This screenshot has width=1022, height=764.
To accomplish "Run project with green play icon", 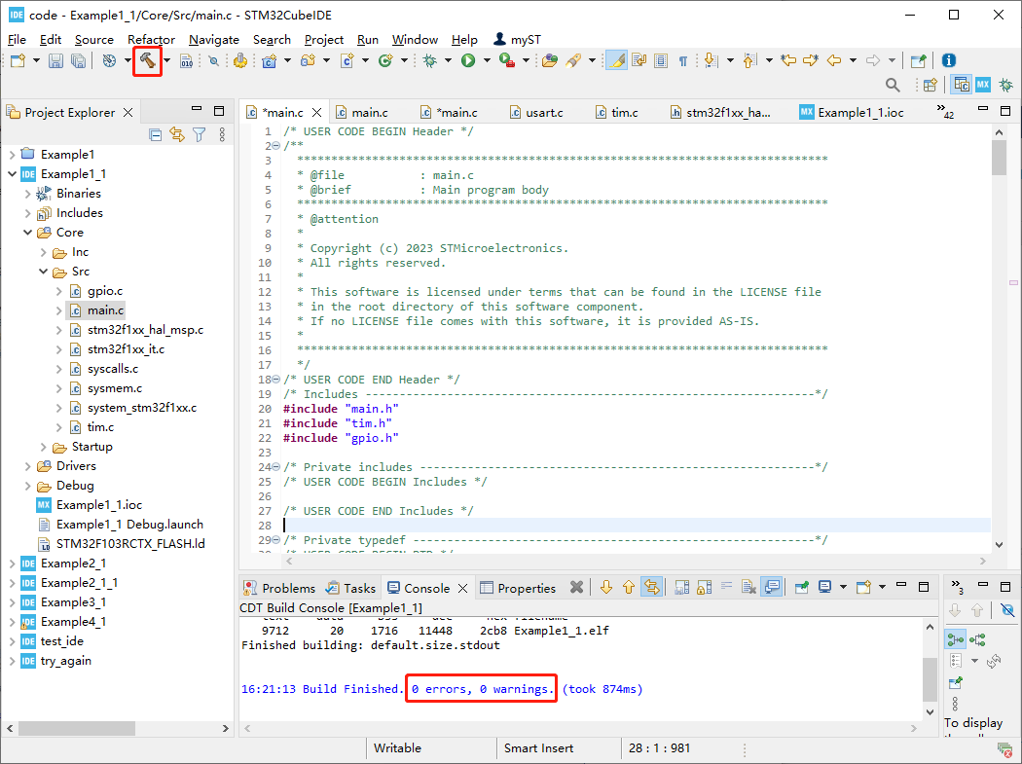I will (468, 60).
